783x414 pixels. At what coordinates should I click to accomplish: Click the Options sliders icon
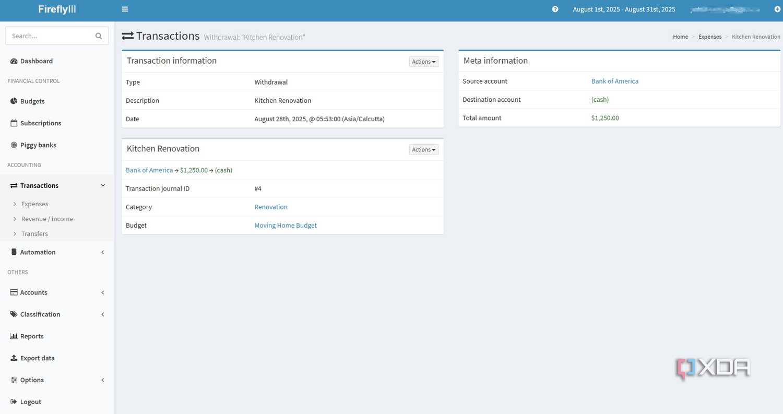tap(14, 380)
